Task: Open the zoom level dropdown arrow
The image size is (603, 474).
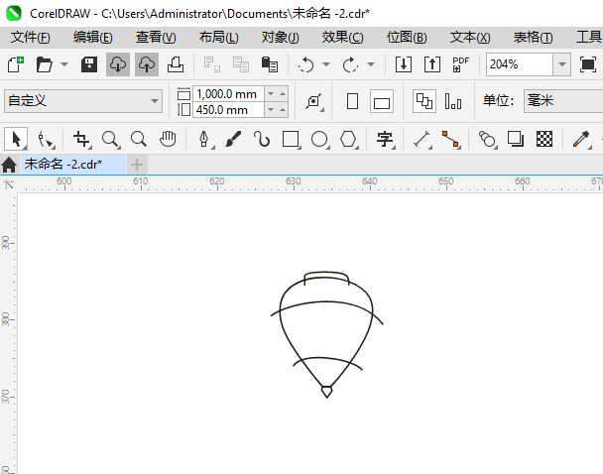Action: pos(562,64)
